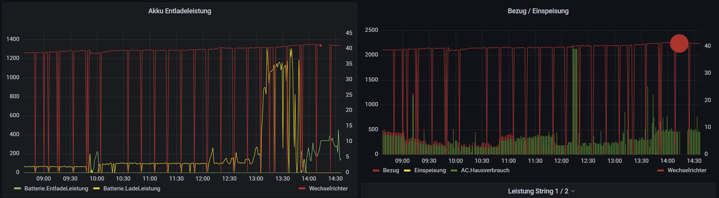Show only the Einspeisung series via the legend
The height and width of the screenshot is (198, 719).
coord(430,170)
